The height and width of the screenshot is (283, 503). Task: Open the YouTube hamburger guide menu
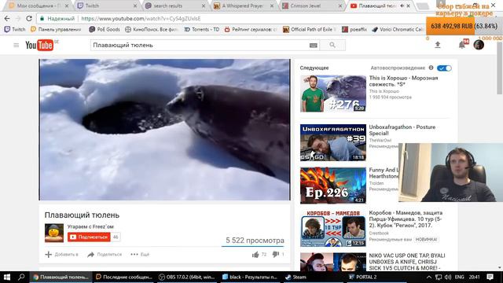point(17,46)
